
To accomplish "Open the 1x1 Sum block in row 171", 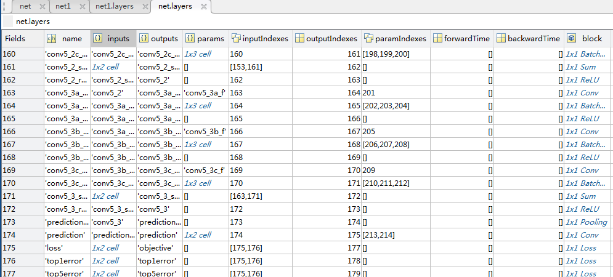I will point(580,196).
